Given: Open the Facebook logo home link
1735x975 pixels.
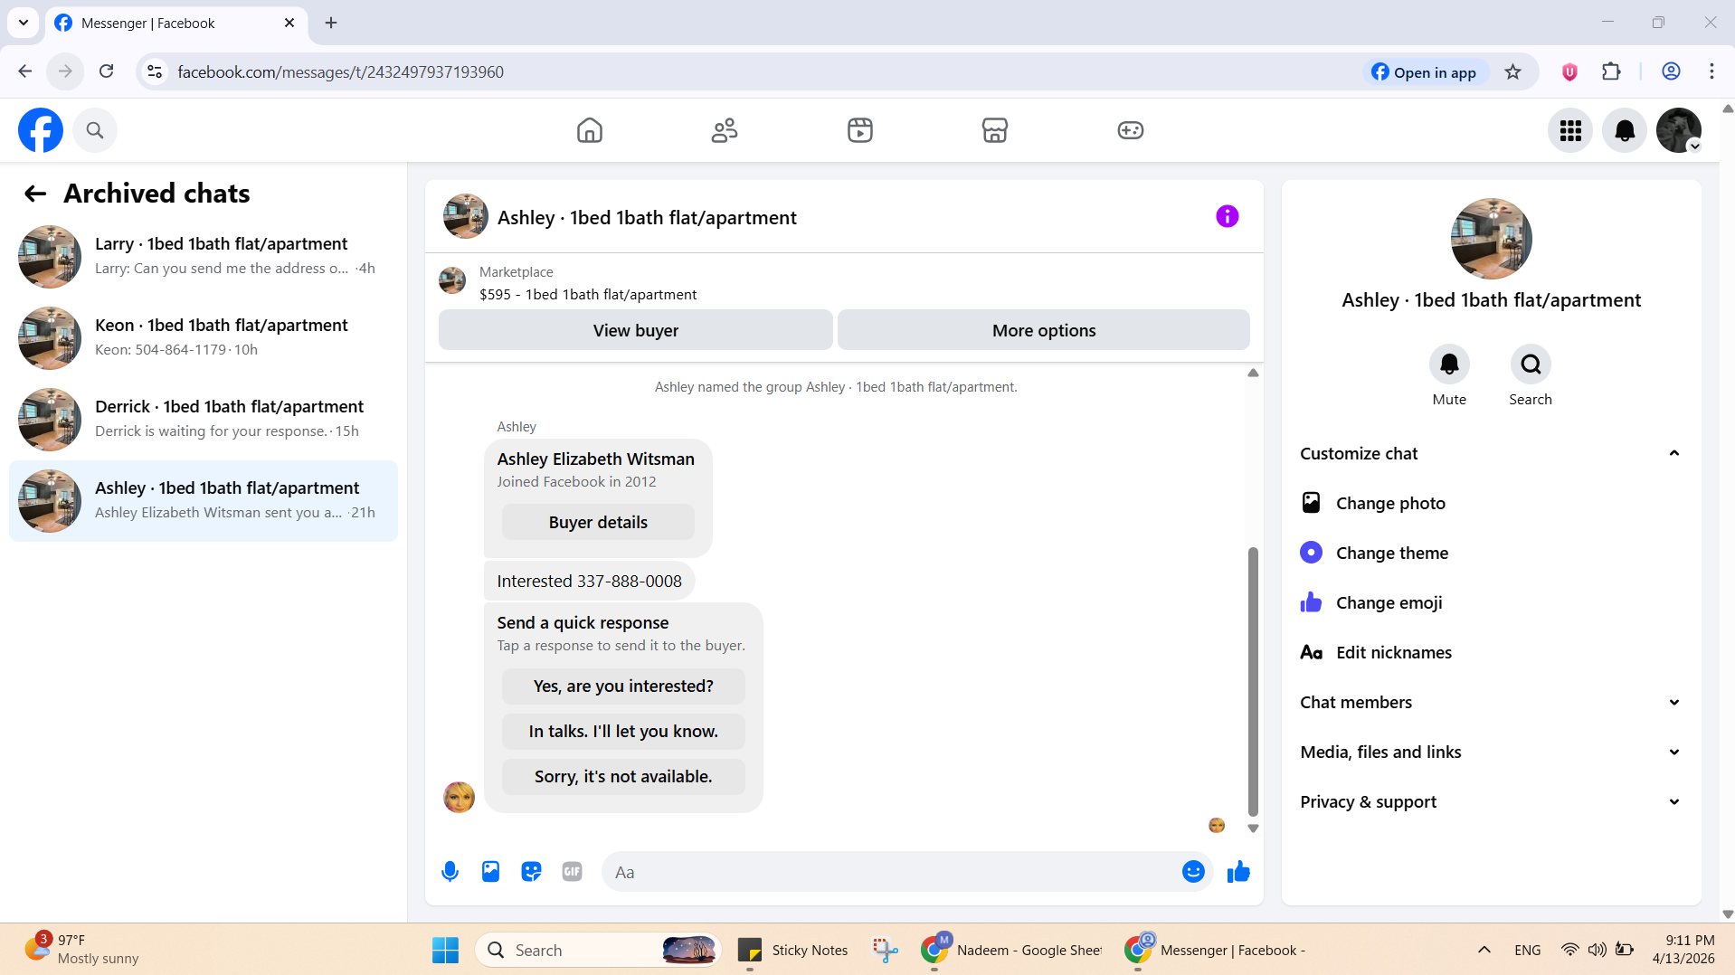Looking at the screenshot, I should (41, 130).
